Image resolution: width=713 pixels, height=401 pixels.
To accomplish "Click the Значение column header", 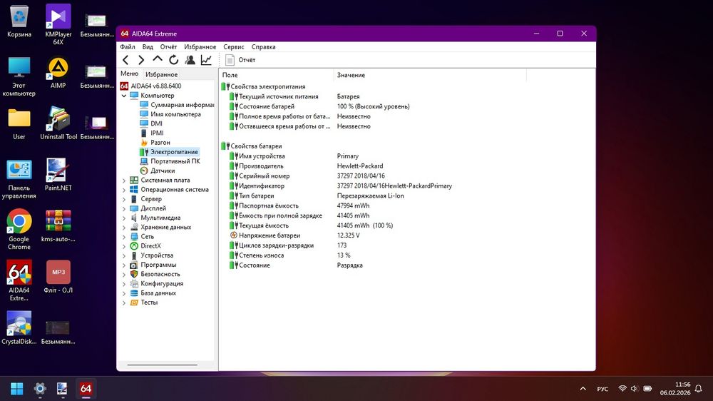I will click(x=430, y=75).
